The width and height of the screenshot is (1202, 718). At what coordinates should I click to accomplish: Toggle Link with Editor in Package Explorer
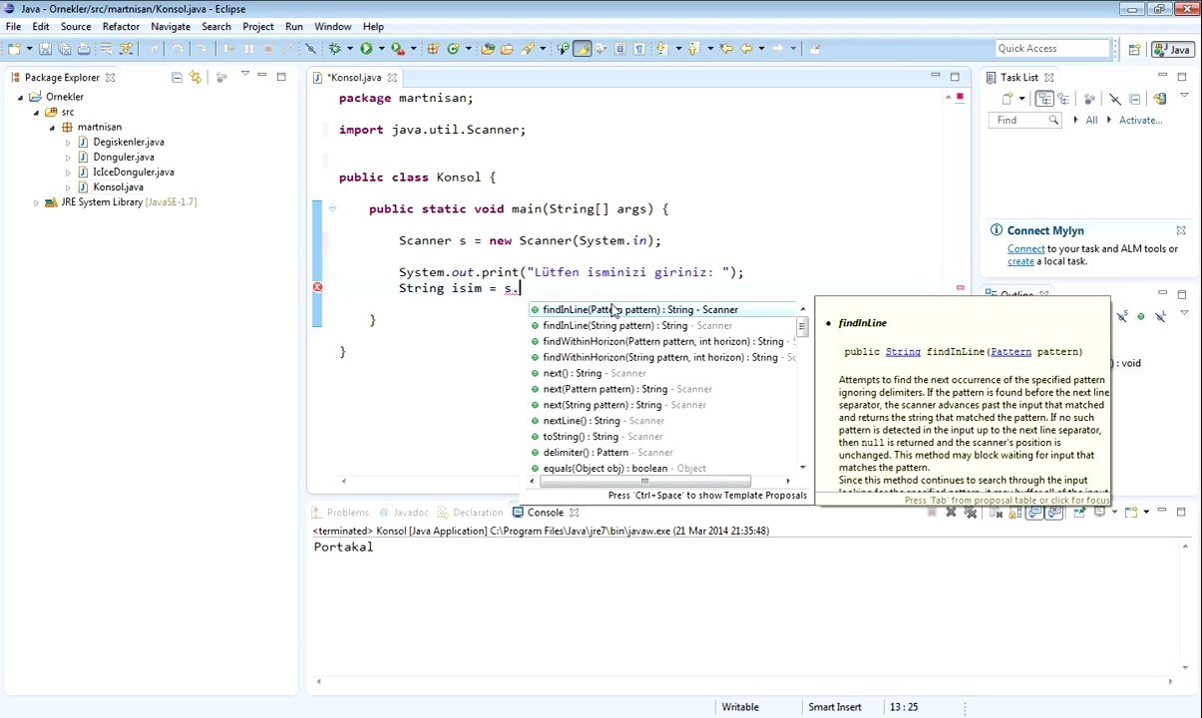196,77
